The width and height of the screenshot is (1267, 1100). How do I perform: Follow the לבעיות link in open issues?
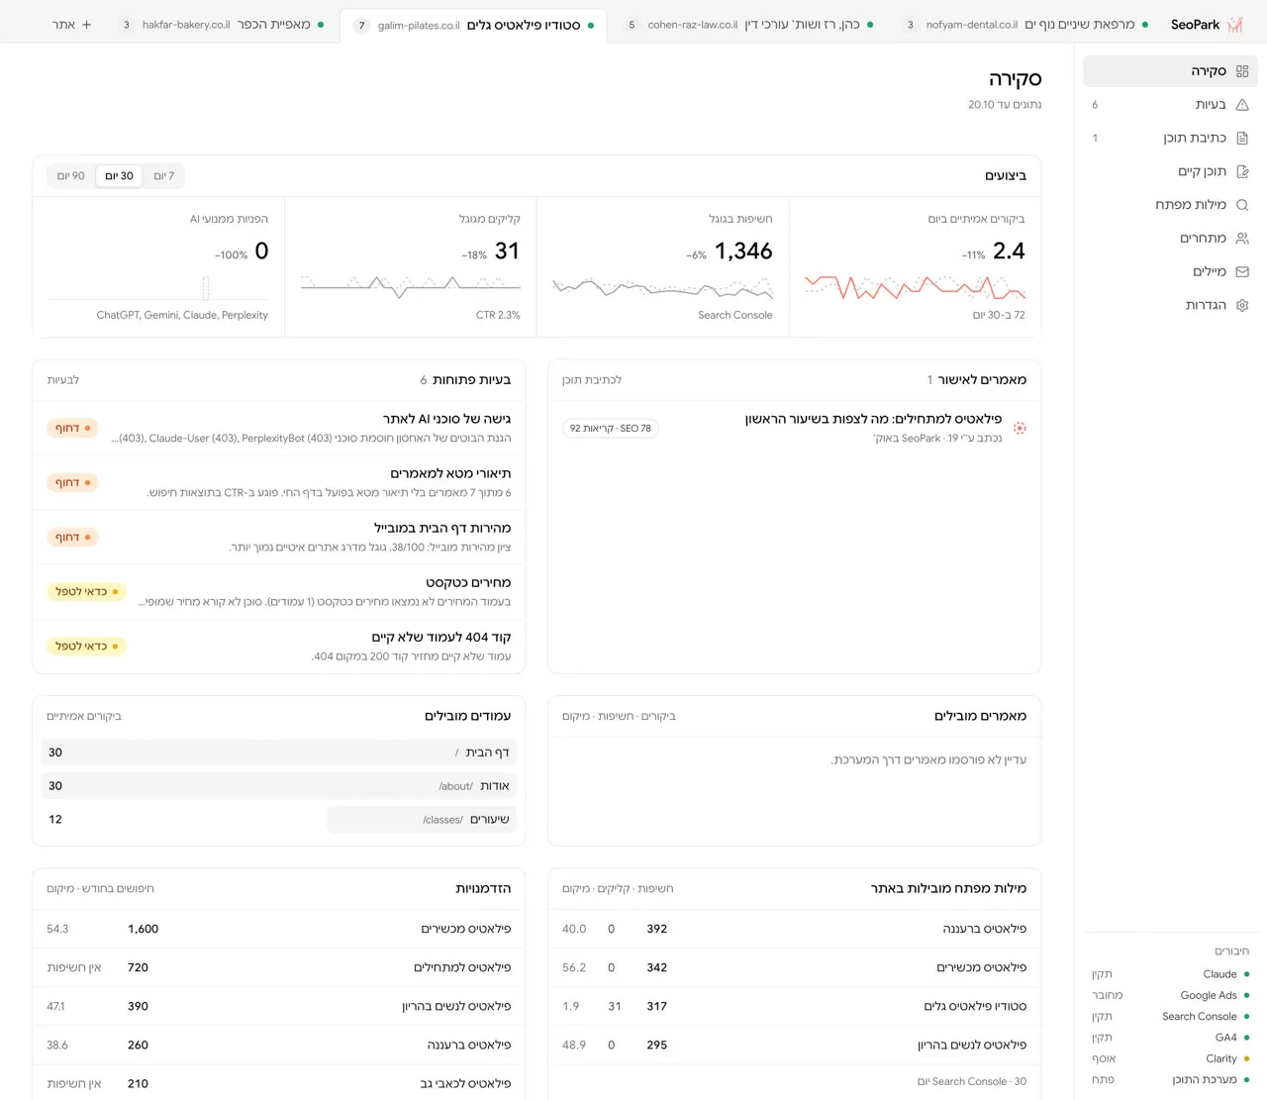(x=63, y=380)
